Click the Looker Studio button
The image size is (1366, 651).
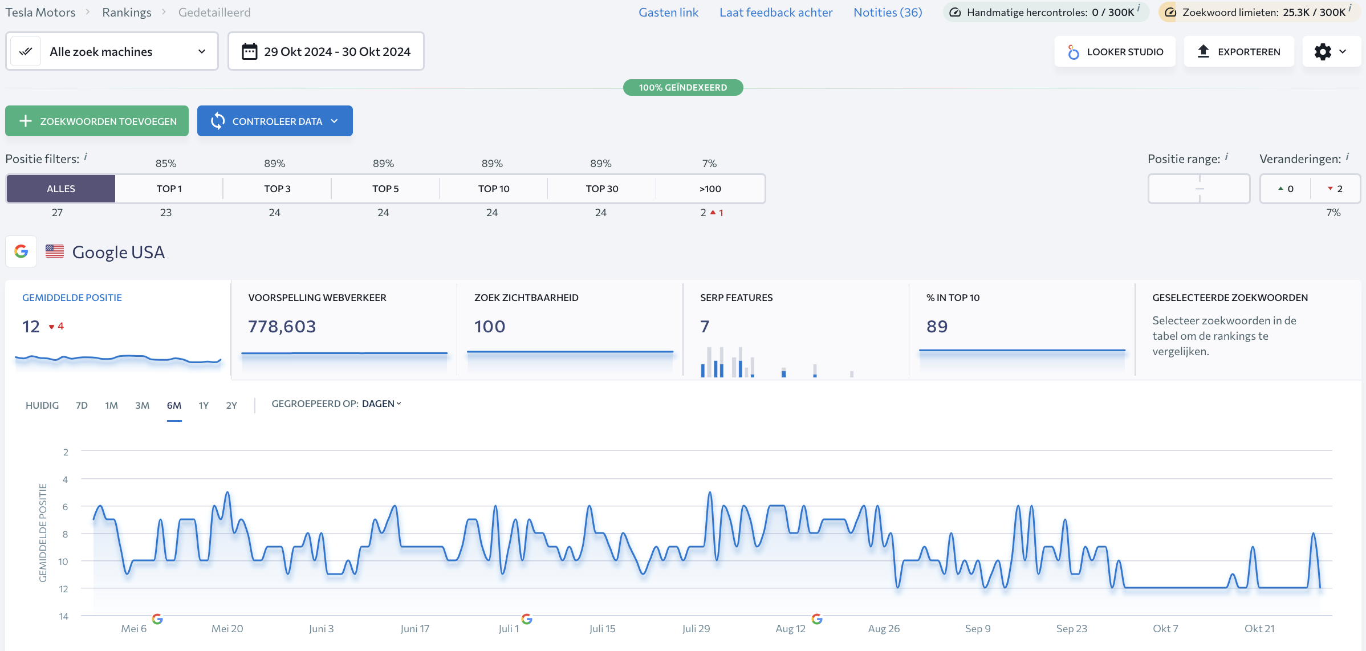pos(1115,51)
